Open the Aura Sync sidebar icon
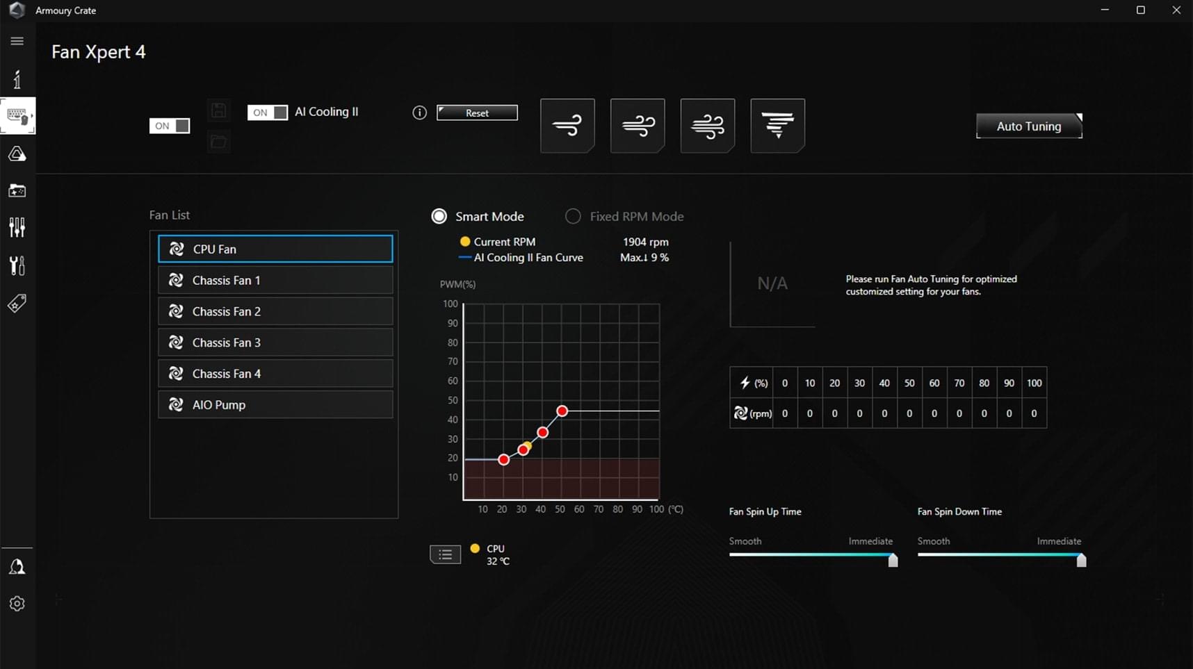The width and height of the screenshot is (1193, 669). pyautogui.click(x=17, y=154)
